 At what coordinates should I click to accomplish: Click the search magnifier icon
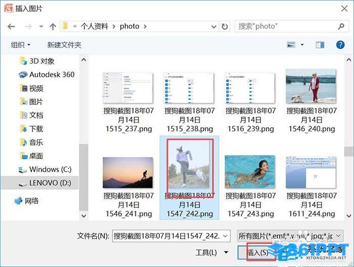(341, 26)
